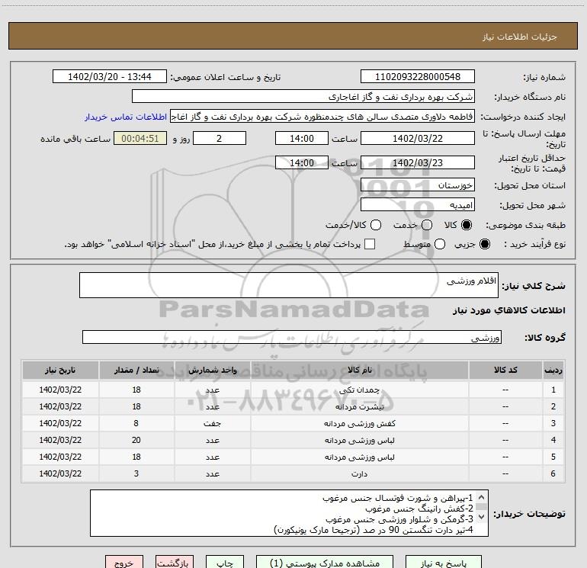The width and height of the screenshot is (587, 568).
Task: Click the delivery city امیدیه field
Action: pos(418,205)
